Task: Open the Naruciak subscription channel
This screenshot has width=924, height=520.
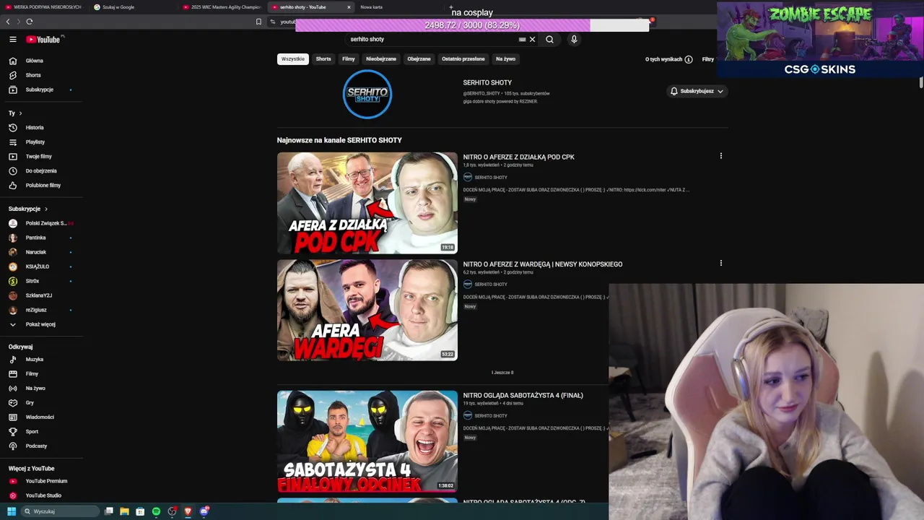Action: click(x=35, y=252)
